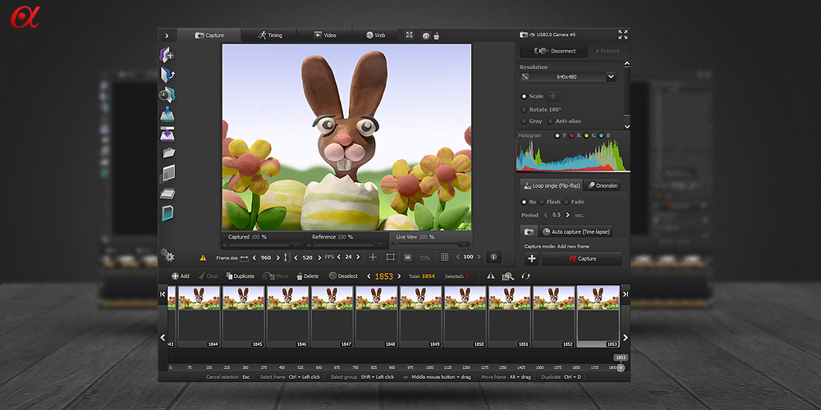Image resolution: width=821 pixels, height=410 pixels.
Task: Toggle the grid overlay icon
Action: [x=444, y=257]
